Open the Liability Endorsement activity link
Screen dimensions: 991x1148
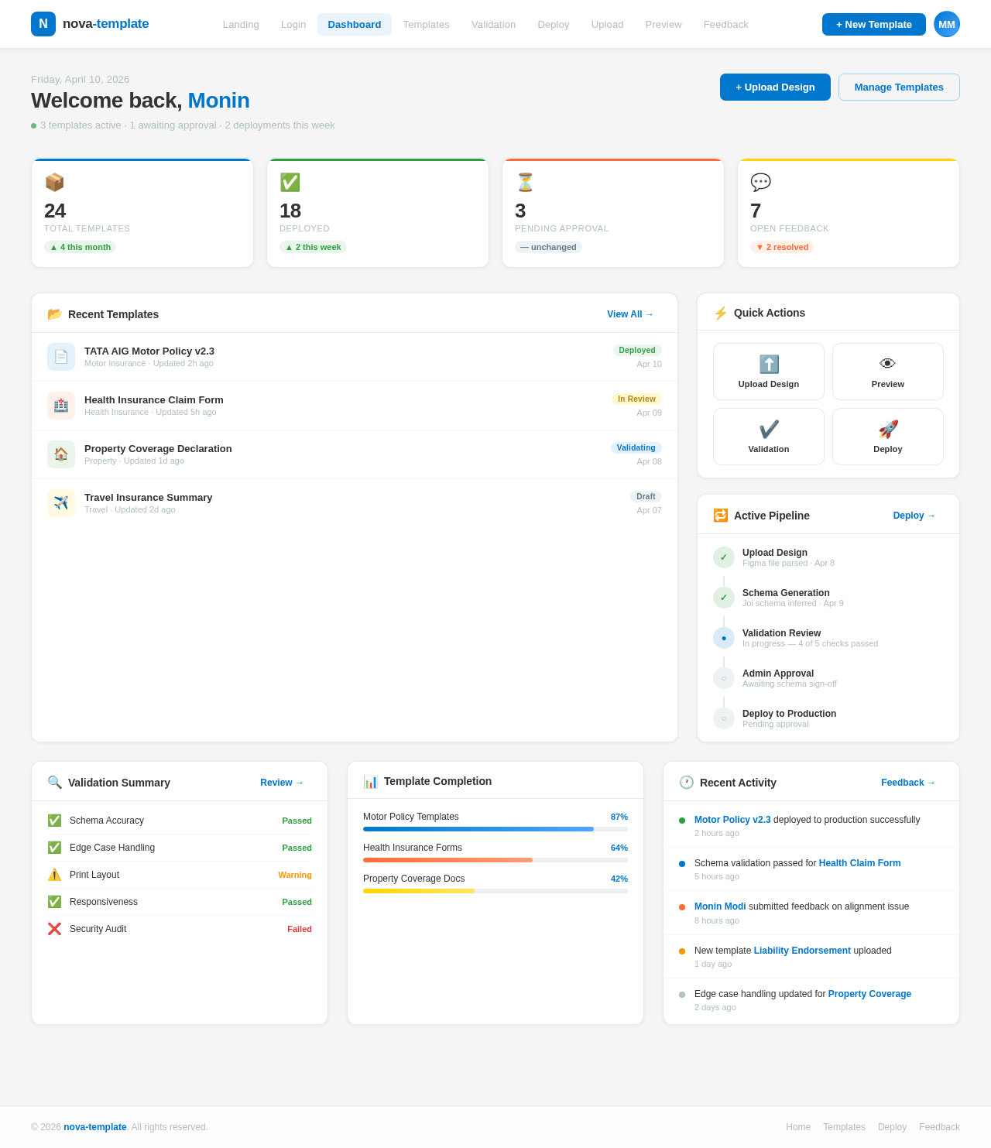pyautogui.click(x=802, y=951)
